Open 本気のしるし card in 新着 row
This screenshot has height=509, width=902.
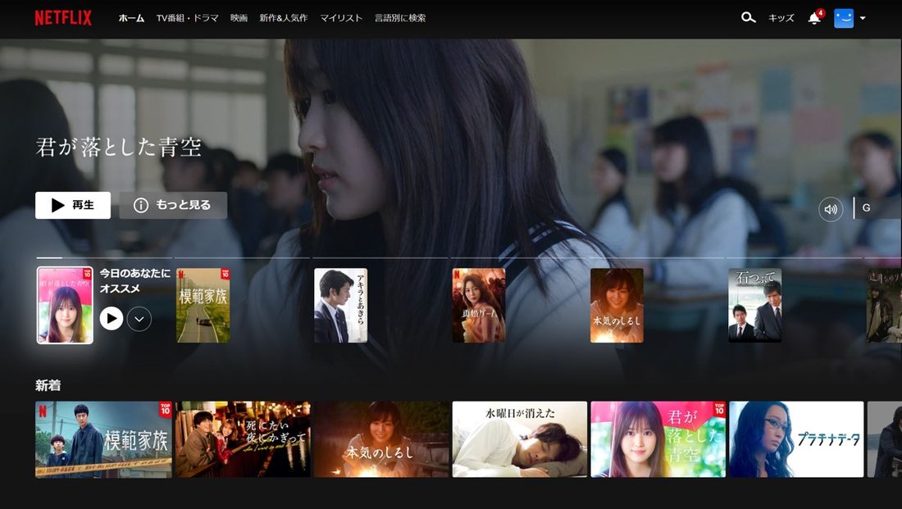click(381, 439)
